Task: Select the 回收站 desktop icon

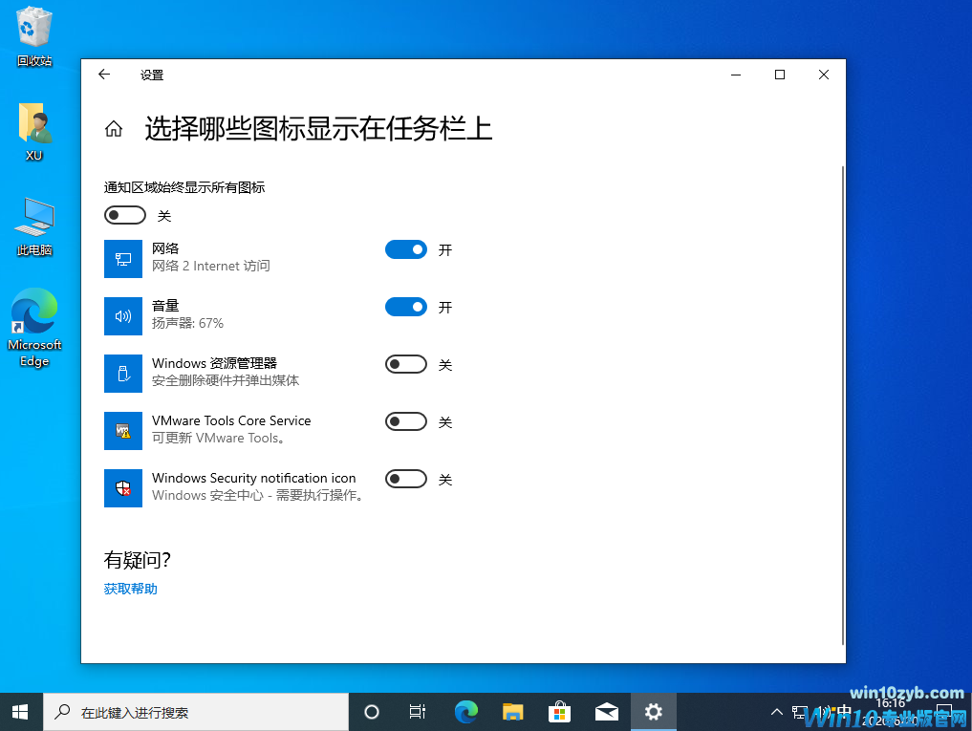Action: coord(33,33)
